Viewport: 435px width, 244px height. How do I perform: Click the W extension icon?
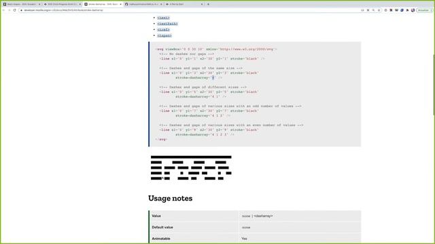(x=396, y=10)
